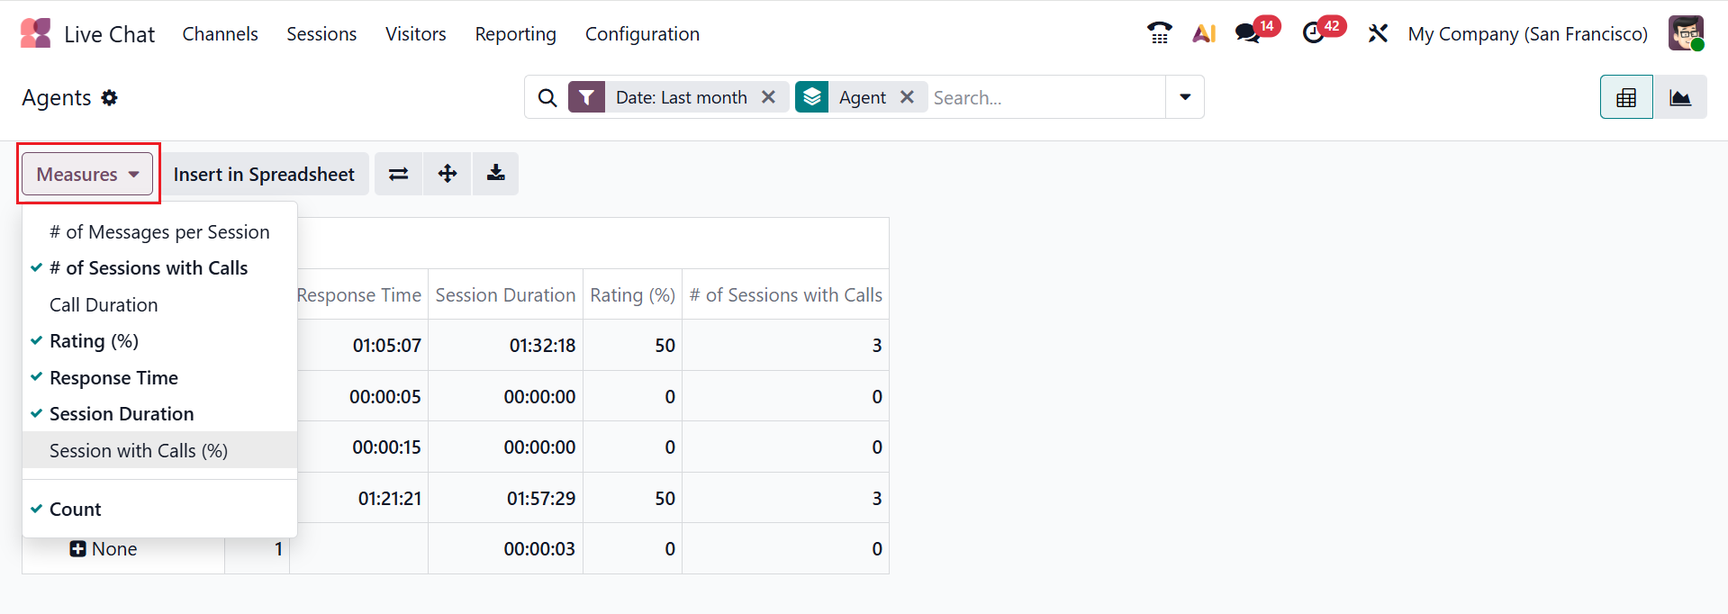The width and height of the screenshot is (1728, 614).
Task: Enable Session with Calls (%) measure
Action: [x=138, y=450]
